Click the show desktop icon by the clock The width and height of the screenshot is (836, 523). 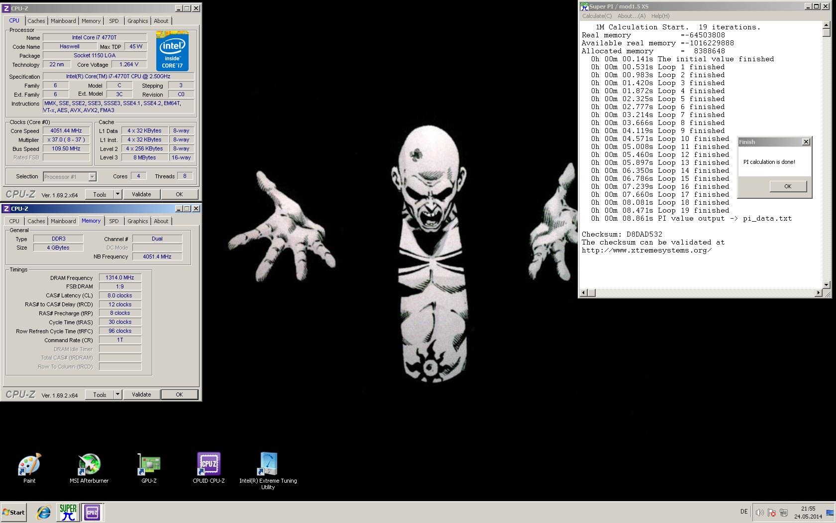(x=830, y=513)
